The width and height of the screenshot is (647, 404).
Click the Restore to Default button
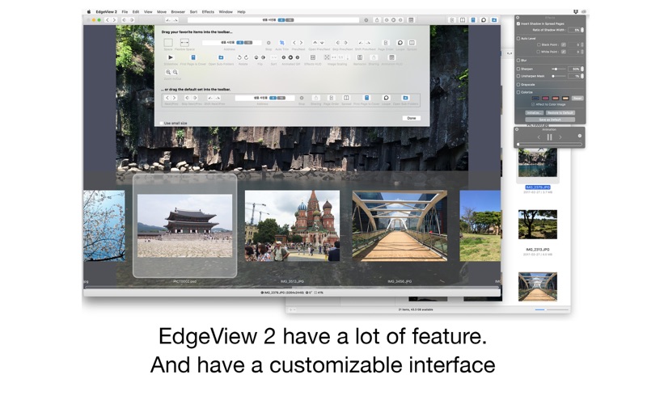tap(561, 112)
